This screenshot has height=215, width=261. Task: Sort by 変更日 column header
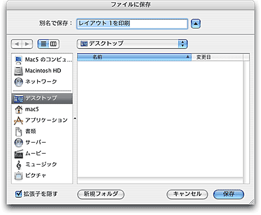217,57
